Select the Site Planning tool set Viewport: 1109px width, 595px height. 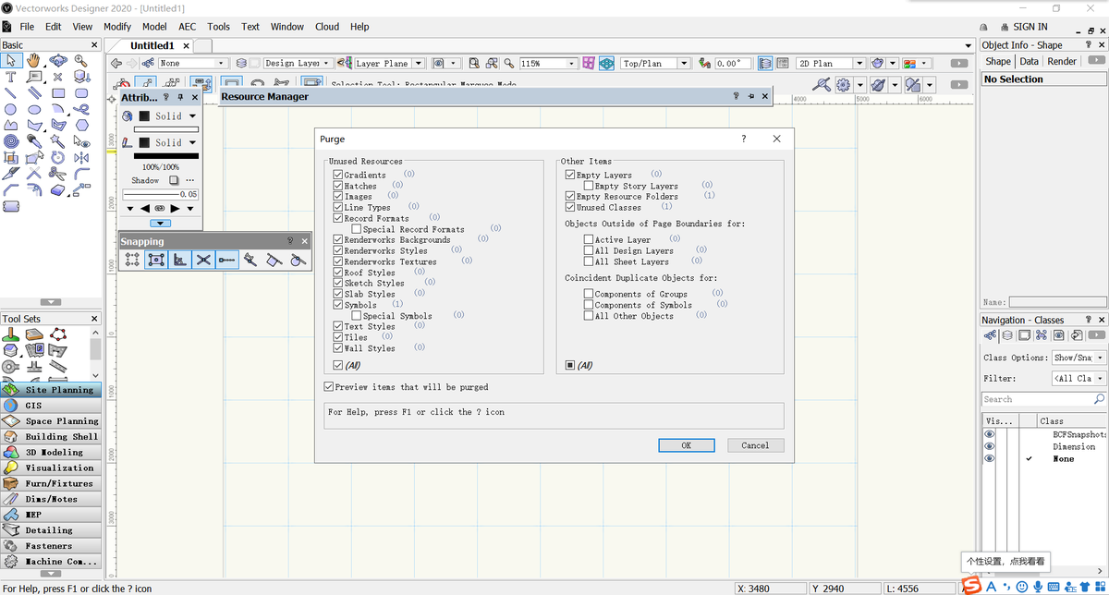[51, 390]
